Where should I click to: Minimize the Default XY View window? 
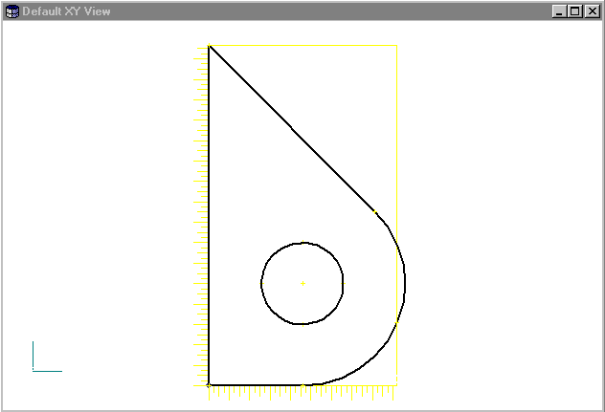coord(559,11)
